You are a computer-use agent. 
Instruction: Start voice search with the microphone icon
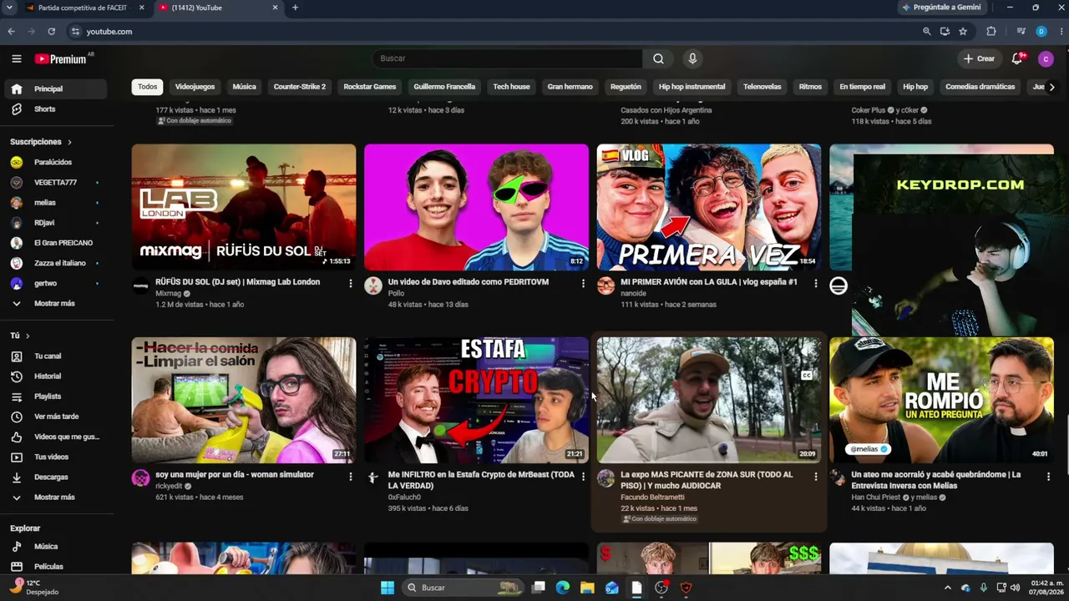(692, 58)
